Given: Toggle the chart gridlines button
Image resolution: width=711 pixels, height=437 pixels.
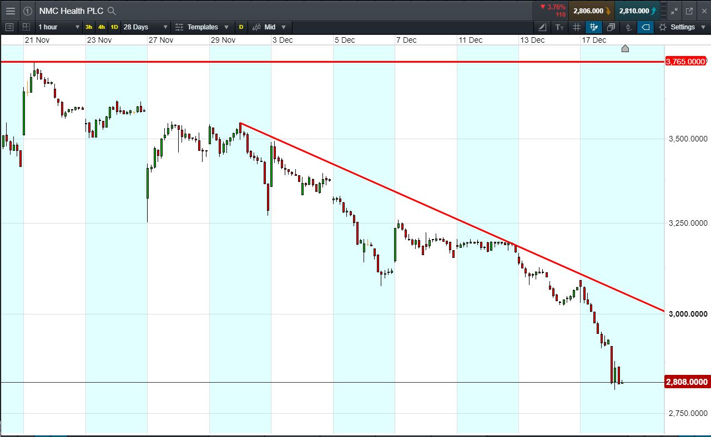Looking at the screenshot, I should coord(577,27).
